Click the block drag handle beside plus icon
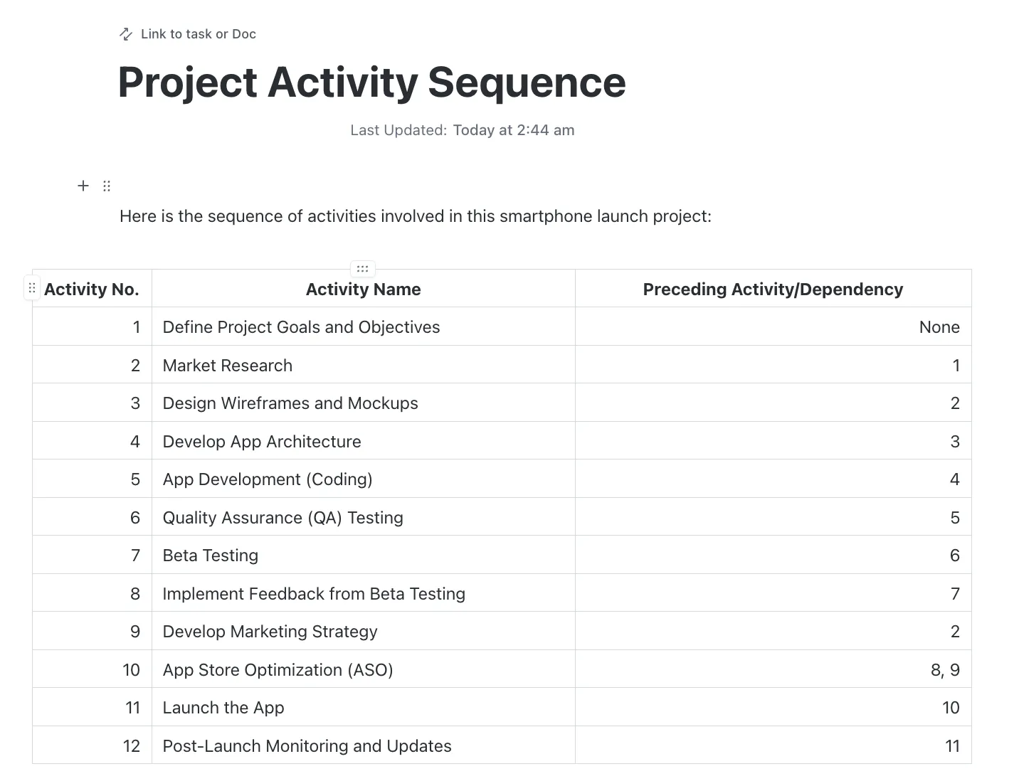 click(107, 186)
